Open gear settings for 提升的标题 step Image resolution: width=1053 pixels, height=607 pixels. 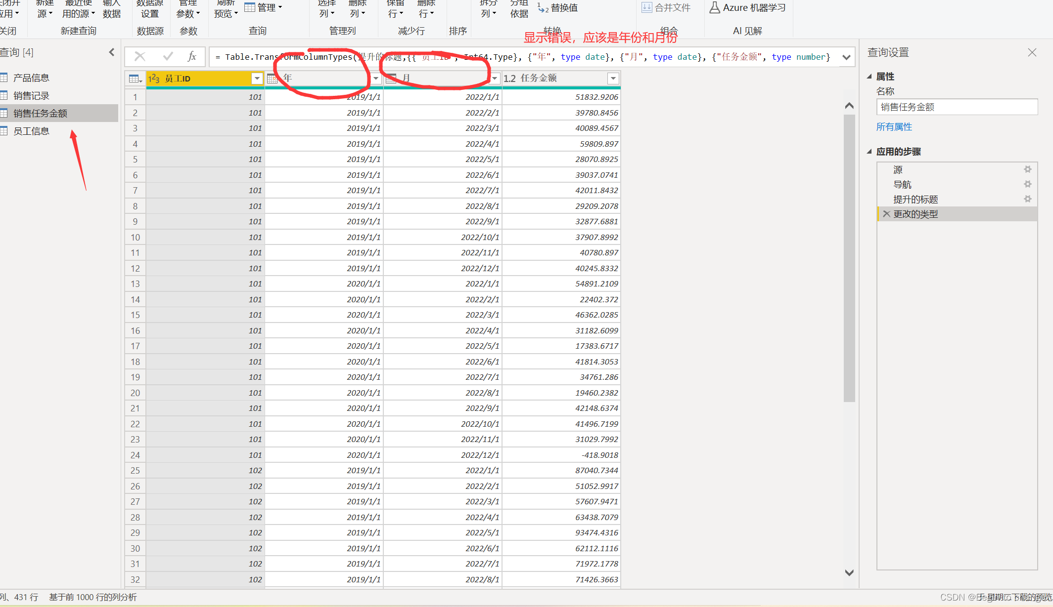coord(1027,199)
